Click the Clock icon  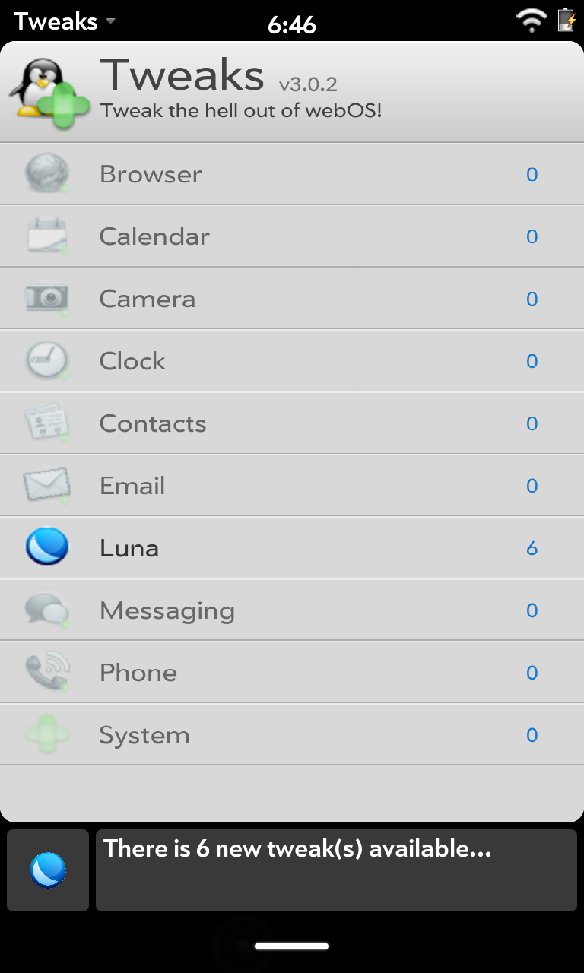tap(47, 361)
